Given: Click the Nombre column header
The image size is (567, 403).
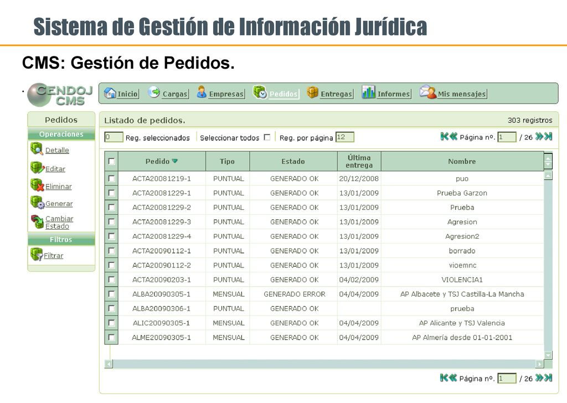Looking at the screenshot, I should point(462,161).
